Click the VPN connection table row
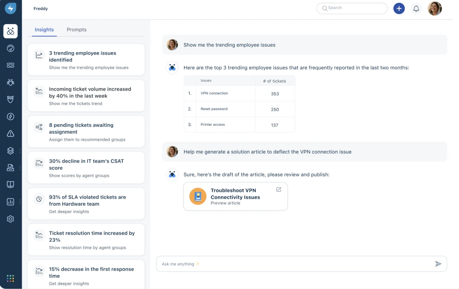 tap(239, 93)
